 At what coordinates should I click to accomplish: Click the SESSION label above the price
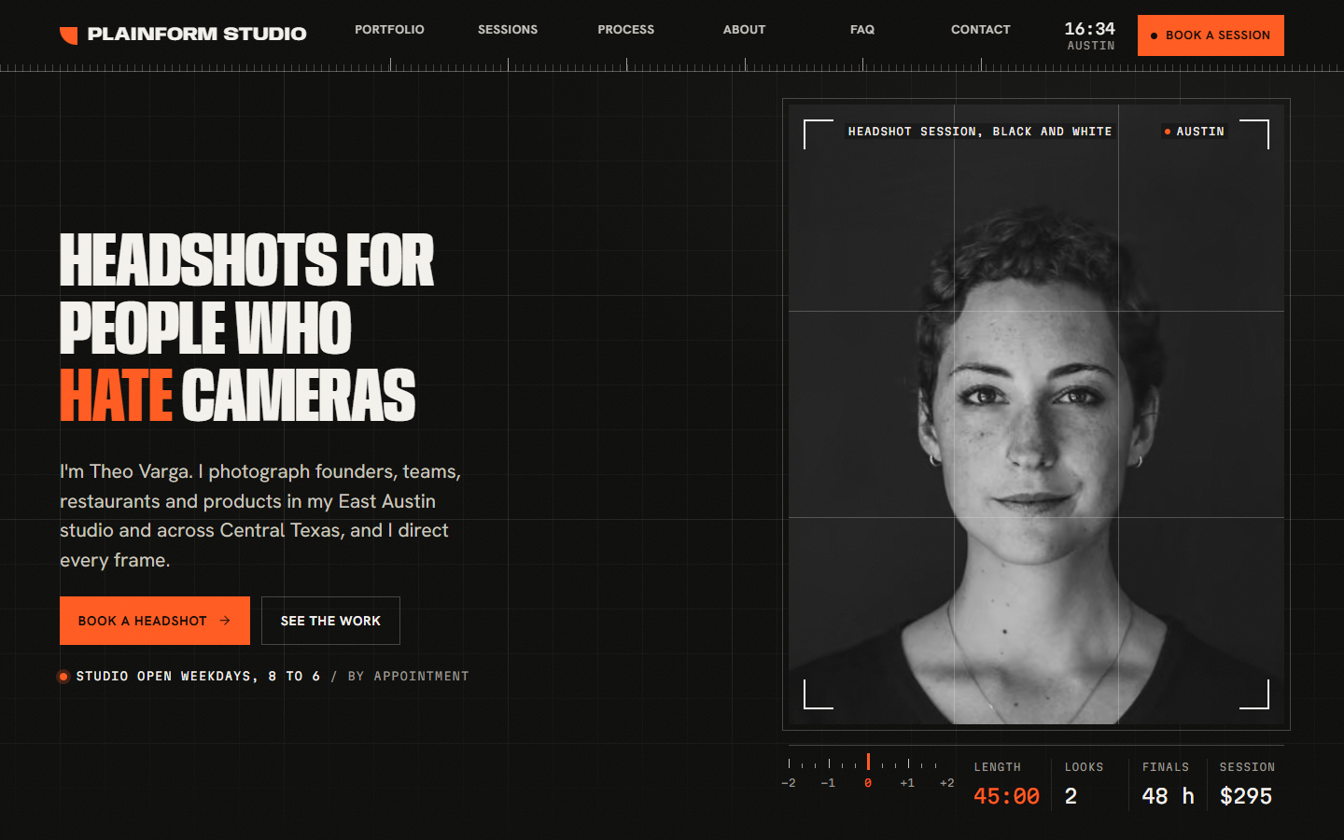pos(1247,767)
